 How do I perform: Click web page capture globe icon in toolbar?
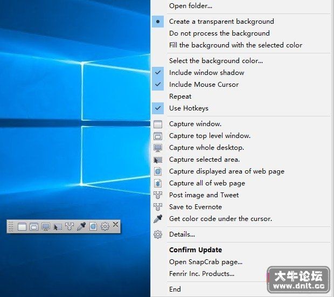(93, 226)
